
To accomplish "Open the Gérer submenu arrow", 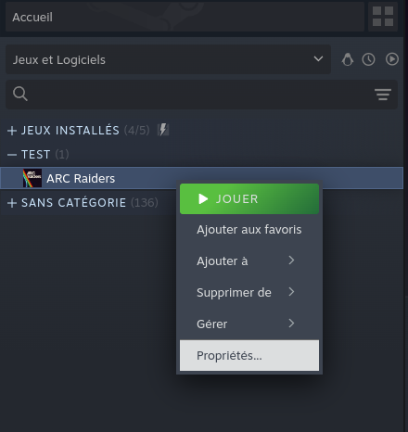I will 291,324.
